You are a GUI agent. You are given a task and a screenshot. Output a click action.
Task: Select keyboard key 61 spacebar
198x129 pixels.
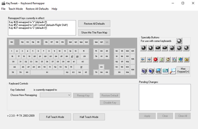click(47, 72)
